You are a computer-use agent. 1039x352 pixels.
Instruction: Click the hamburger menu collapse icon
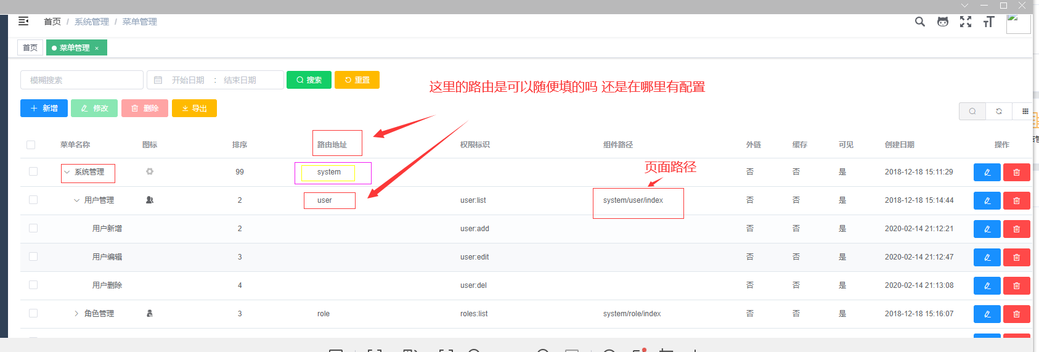tap(23, 22)
